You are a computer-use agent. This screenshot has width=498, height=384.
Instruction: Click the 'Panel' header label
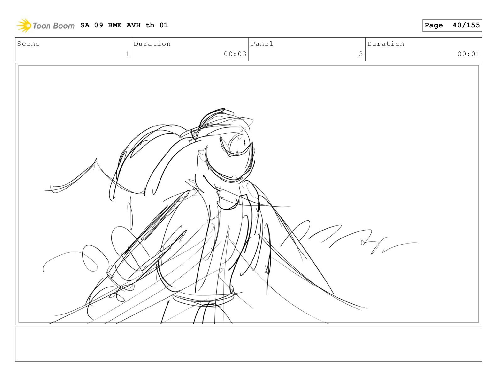pos(262,44)
